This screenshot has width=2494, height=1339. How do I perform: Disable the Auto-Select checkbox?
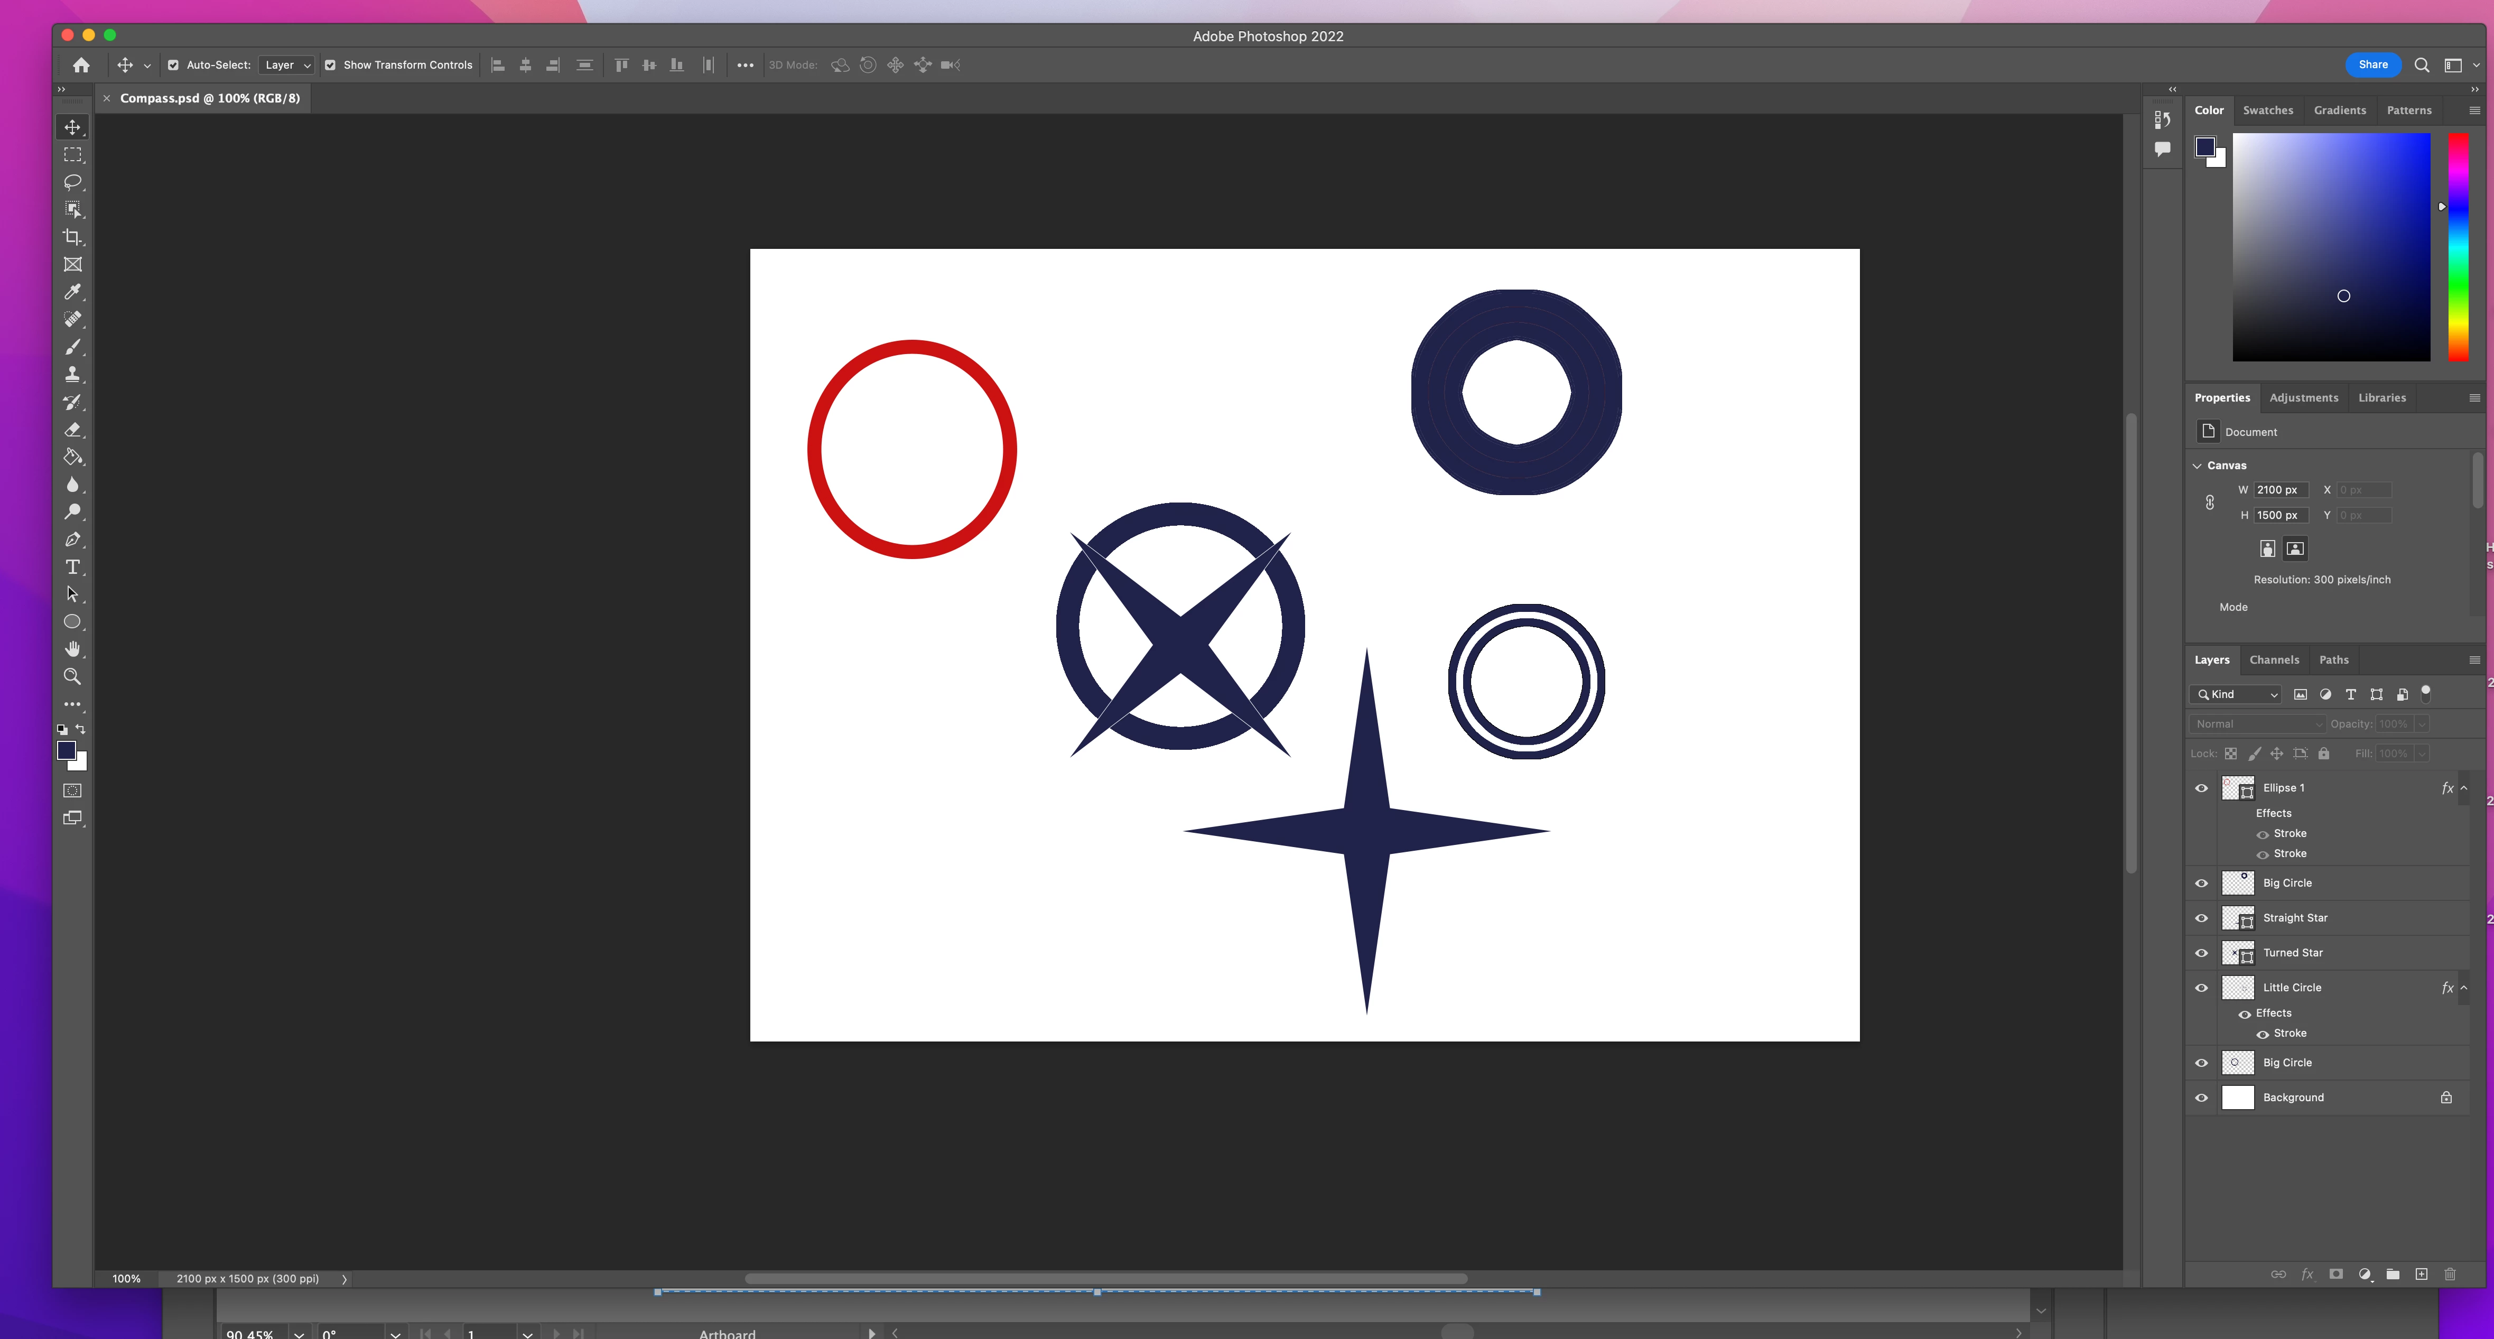click(x=173, y=65)
